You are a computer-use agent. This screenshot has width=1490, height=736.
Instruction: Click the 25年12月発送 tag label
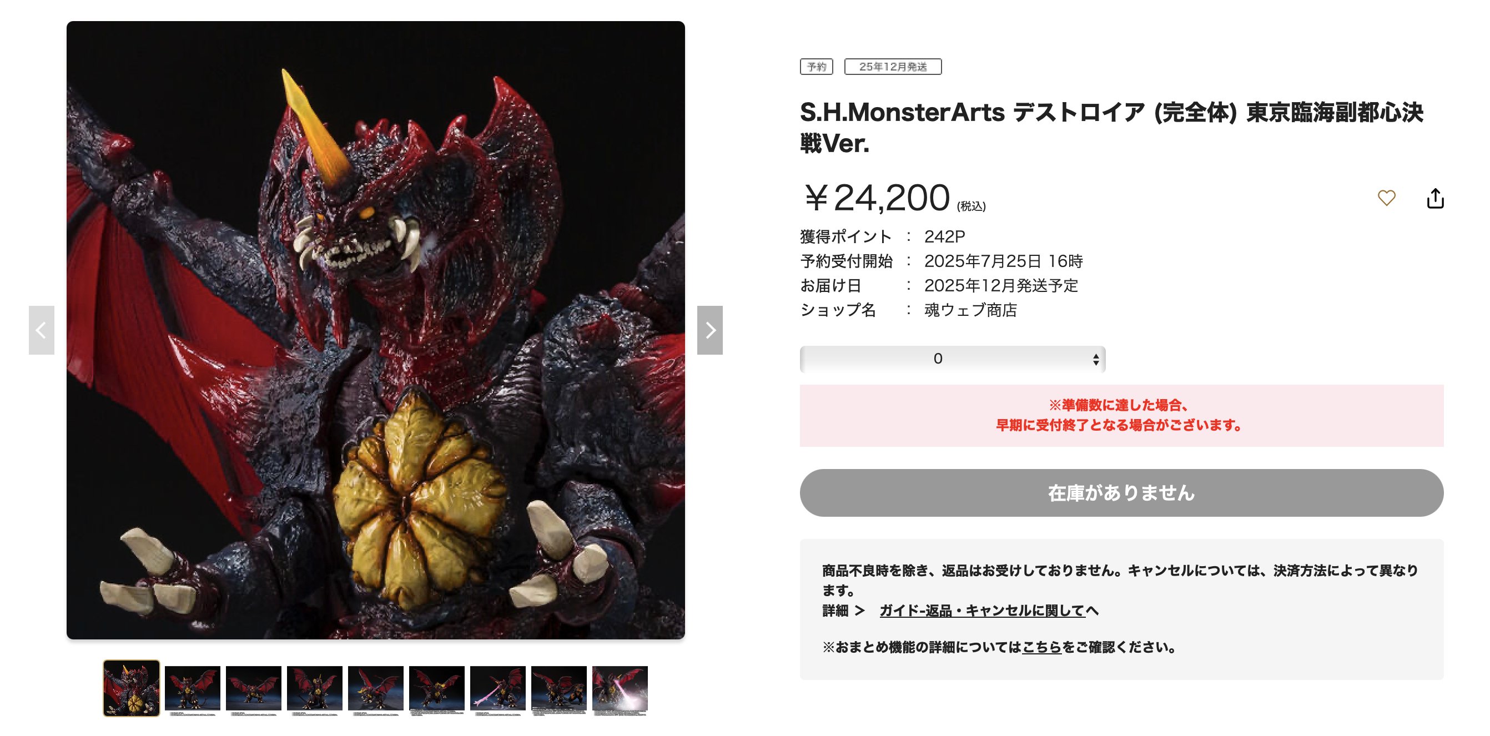[x=893, y=67]
